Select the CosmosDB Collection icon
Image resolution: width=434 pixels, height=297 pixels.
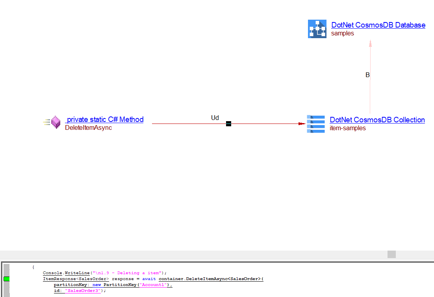click(316, 124)
